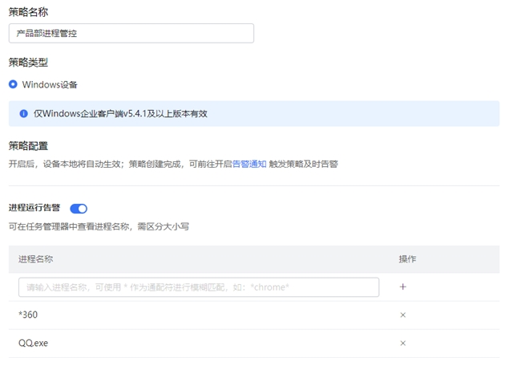
Task: Select the *360 process name text
Action: [x=28, y=315]
